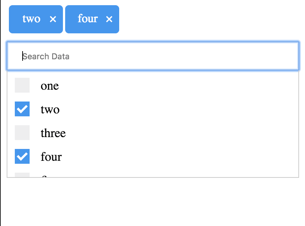
Task: Toggle the partially visible fifth checkbox
Action: (22, 175)
